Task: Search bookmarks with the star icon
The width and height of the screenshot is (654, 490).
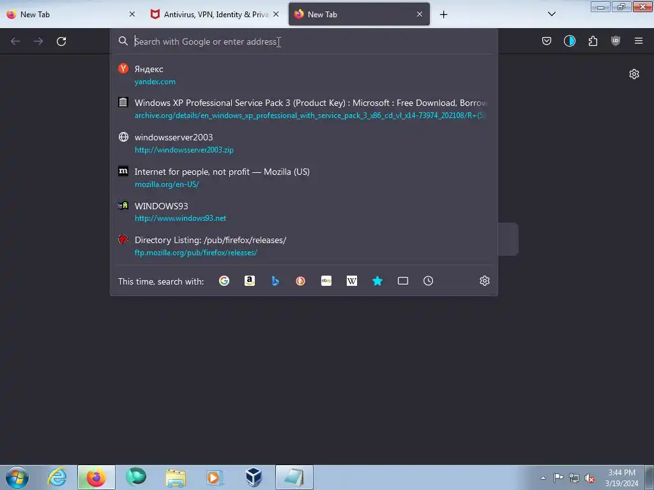Action: coord(377,281)
